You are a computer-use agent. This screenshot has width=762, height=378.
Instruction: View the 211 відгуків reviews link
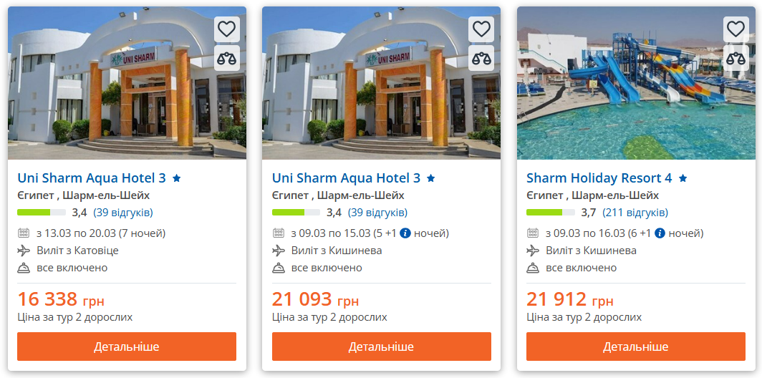click(x=635, y=213)
